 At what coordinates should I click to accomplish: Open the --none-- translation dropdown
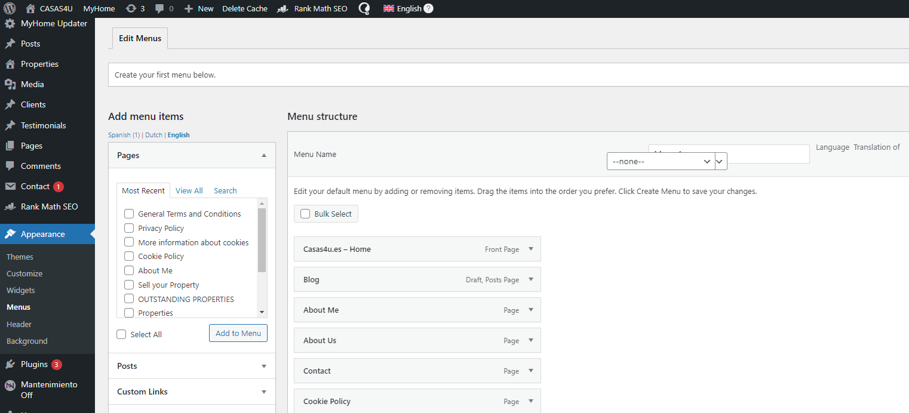point(661,161)
